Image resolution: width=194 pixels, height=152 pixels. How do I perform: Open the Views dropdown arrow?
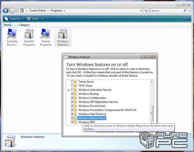point(42,19)
